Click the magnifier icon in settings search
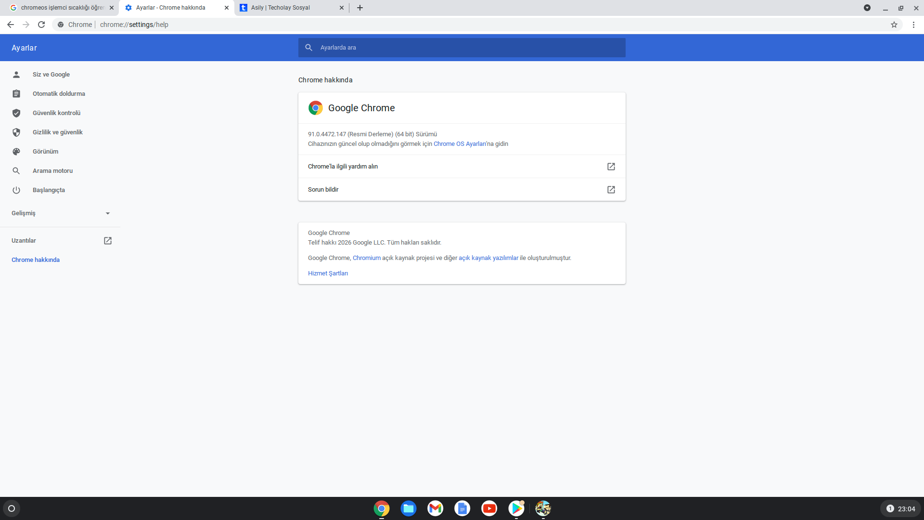The height and width of the screenshot is (520, 924). [309, 48]
